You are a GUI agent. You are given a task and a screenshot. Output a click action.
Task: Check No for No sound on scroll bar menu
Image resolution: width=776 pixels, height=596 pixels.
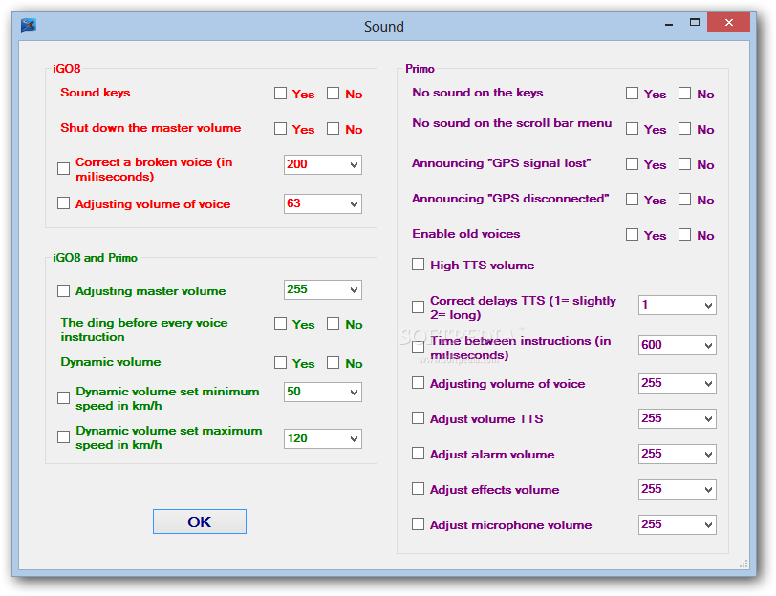tap(684, 129)
